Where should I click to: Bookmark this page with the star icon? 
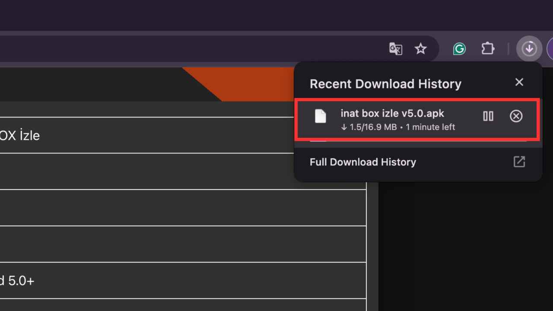tap(420, 49)
